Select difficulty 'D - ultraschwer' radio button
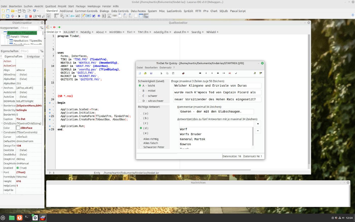 pyautogui.click(x=140, y=101)
